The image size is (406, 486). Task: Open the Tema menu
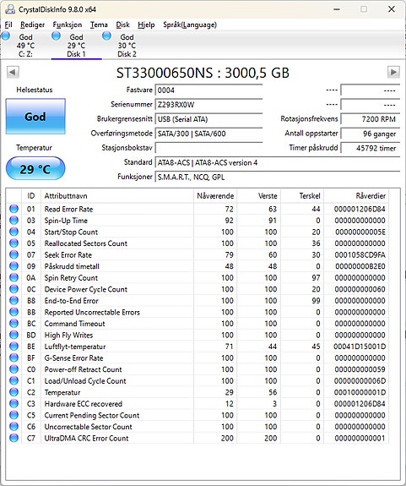click(x=99, y=25)
